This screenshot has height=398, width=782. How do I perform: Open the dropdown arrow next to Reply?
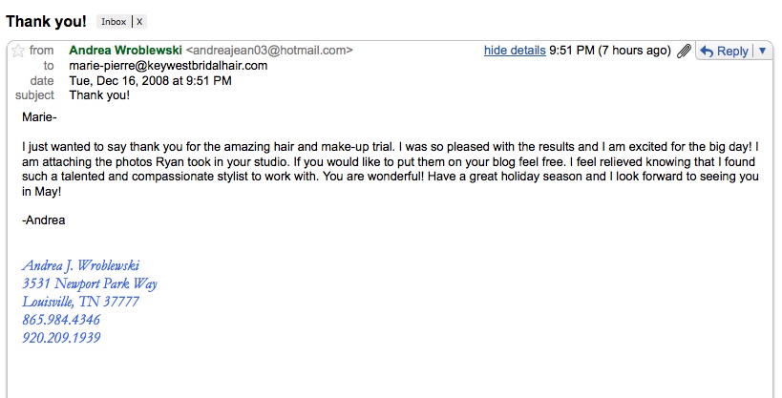tap(762, 52)
